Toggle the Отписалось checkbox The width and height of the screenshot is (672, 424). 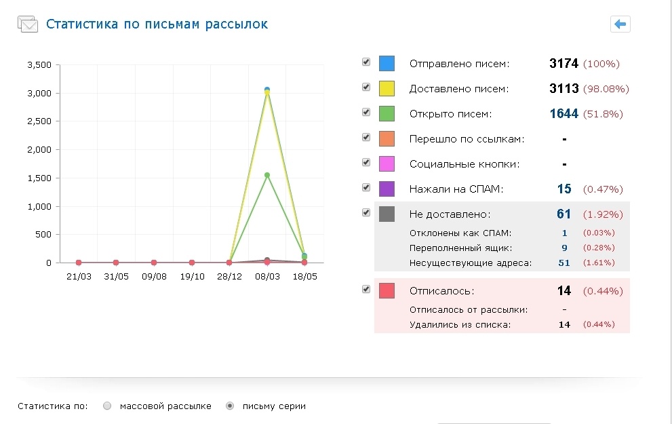pos(365,289)
